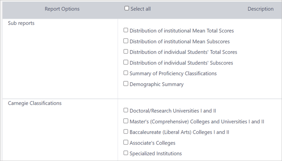282x161 pixels.
Task: Click the Specialized Institutions label text
Action: (x=156, y=154)
